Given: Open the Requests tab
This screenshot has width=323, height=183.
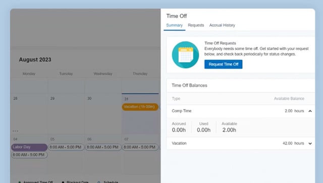Looking at the screenshot, I should [x=196, y=25].
